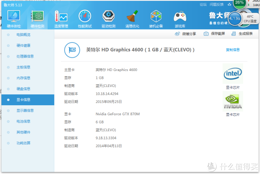Open 游戏库 game library icon
260x174 pixels.
[x=179, y=18]
